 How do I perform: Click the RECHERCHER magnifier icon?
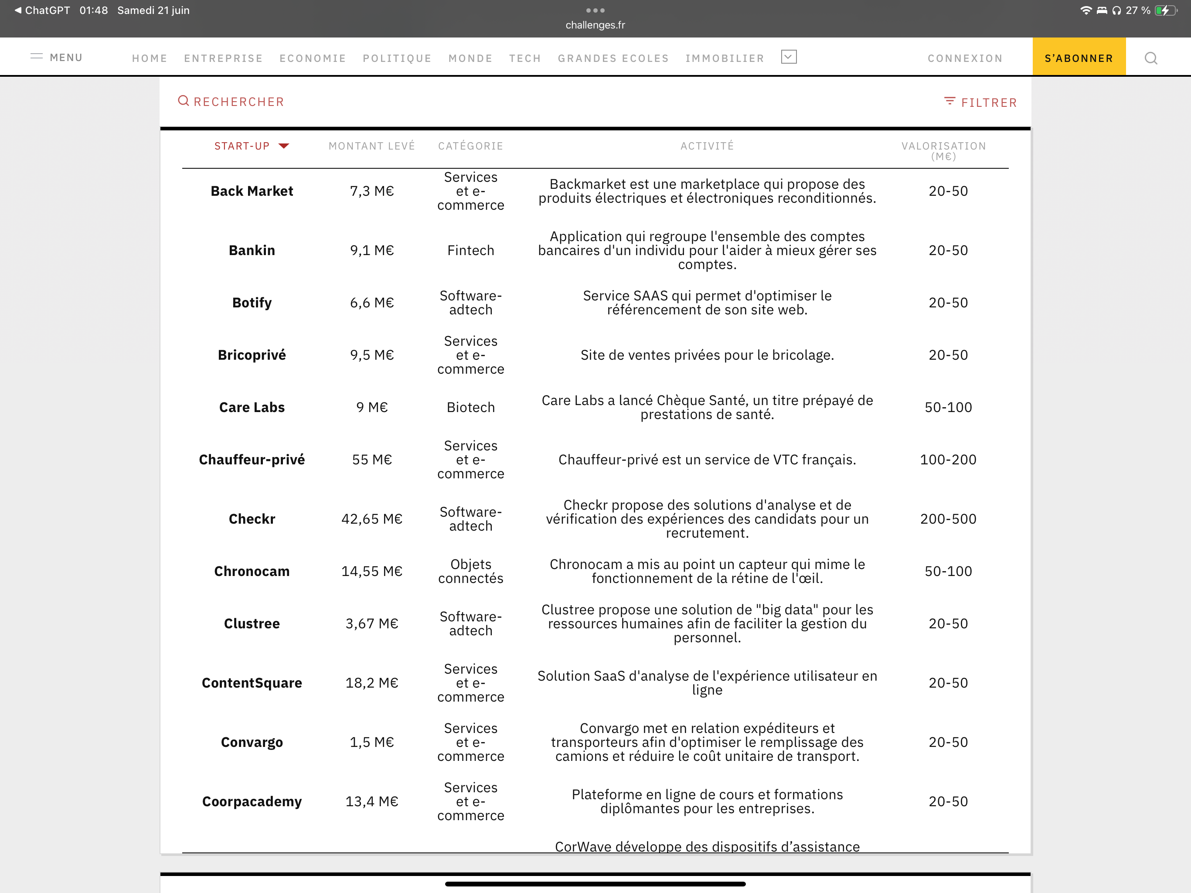coord(184,101)
